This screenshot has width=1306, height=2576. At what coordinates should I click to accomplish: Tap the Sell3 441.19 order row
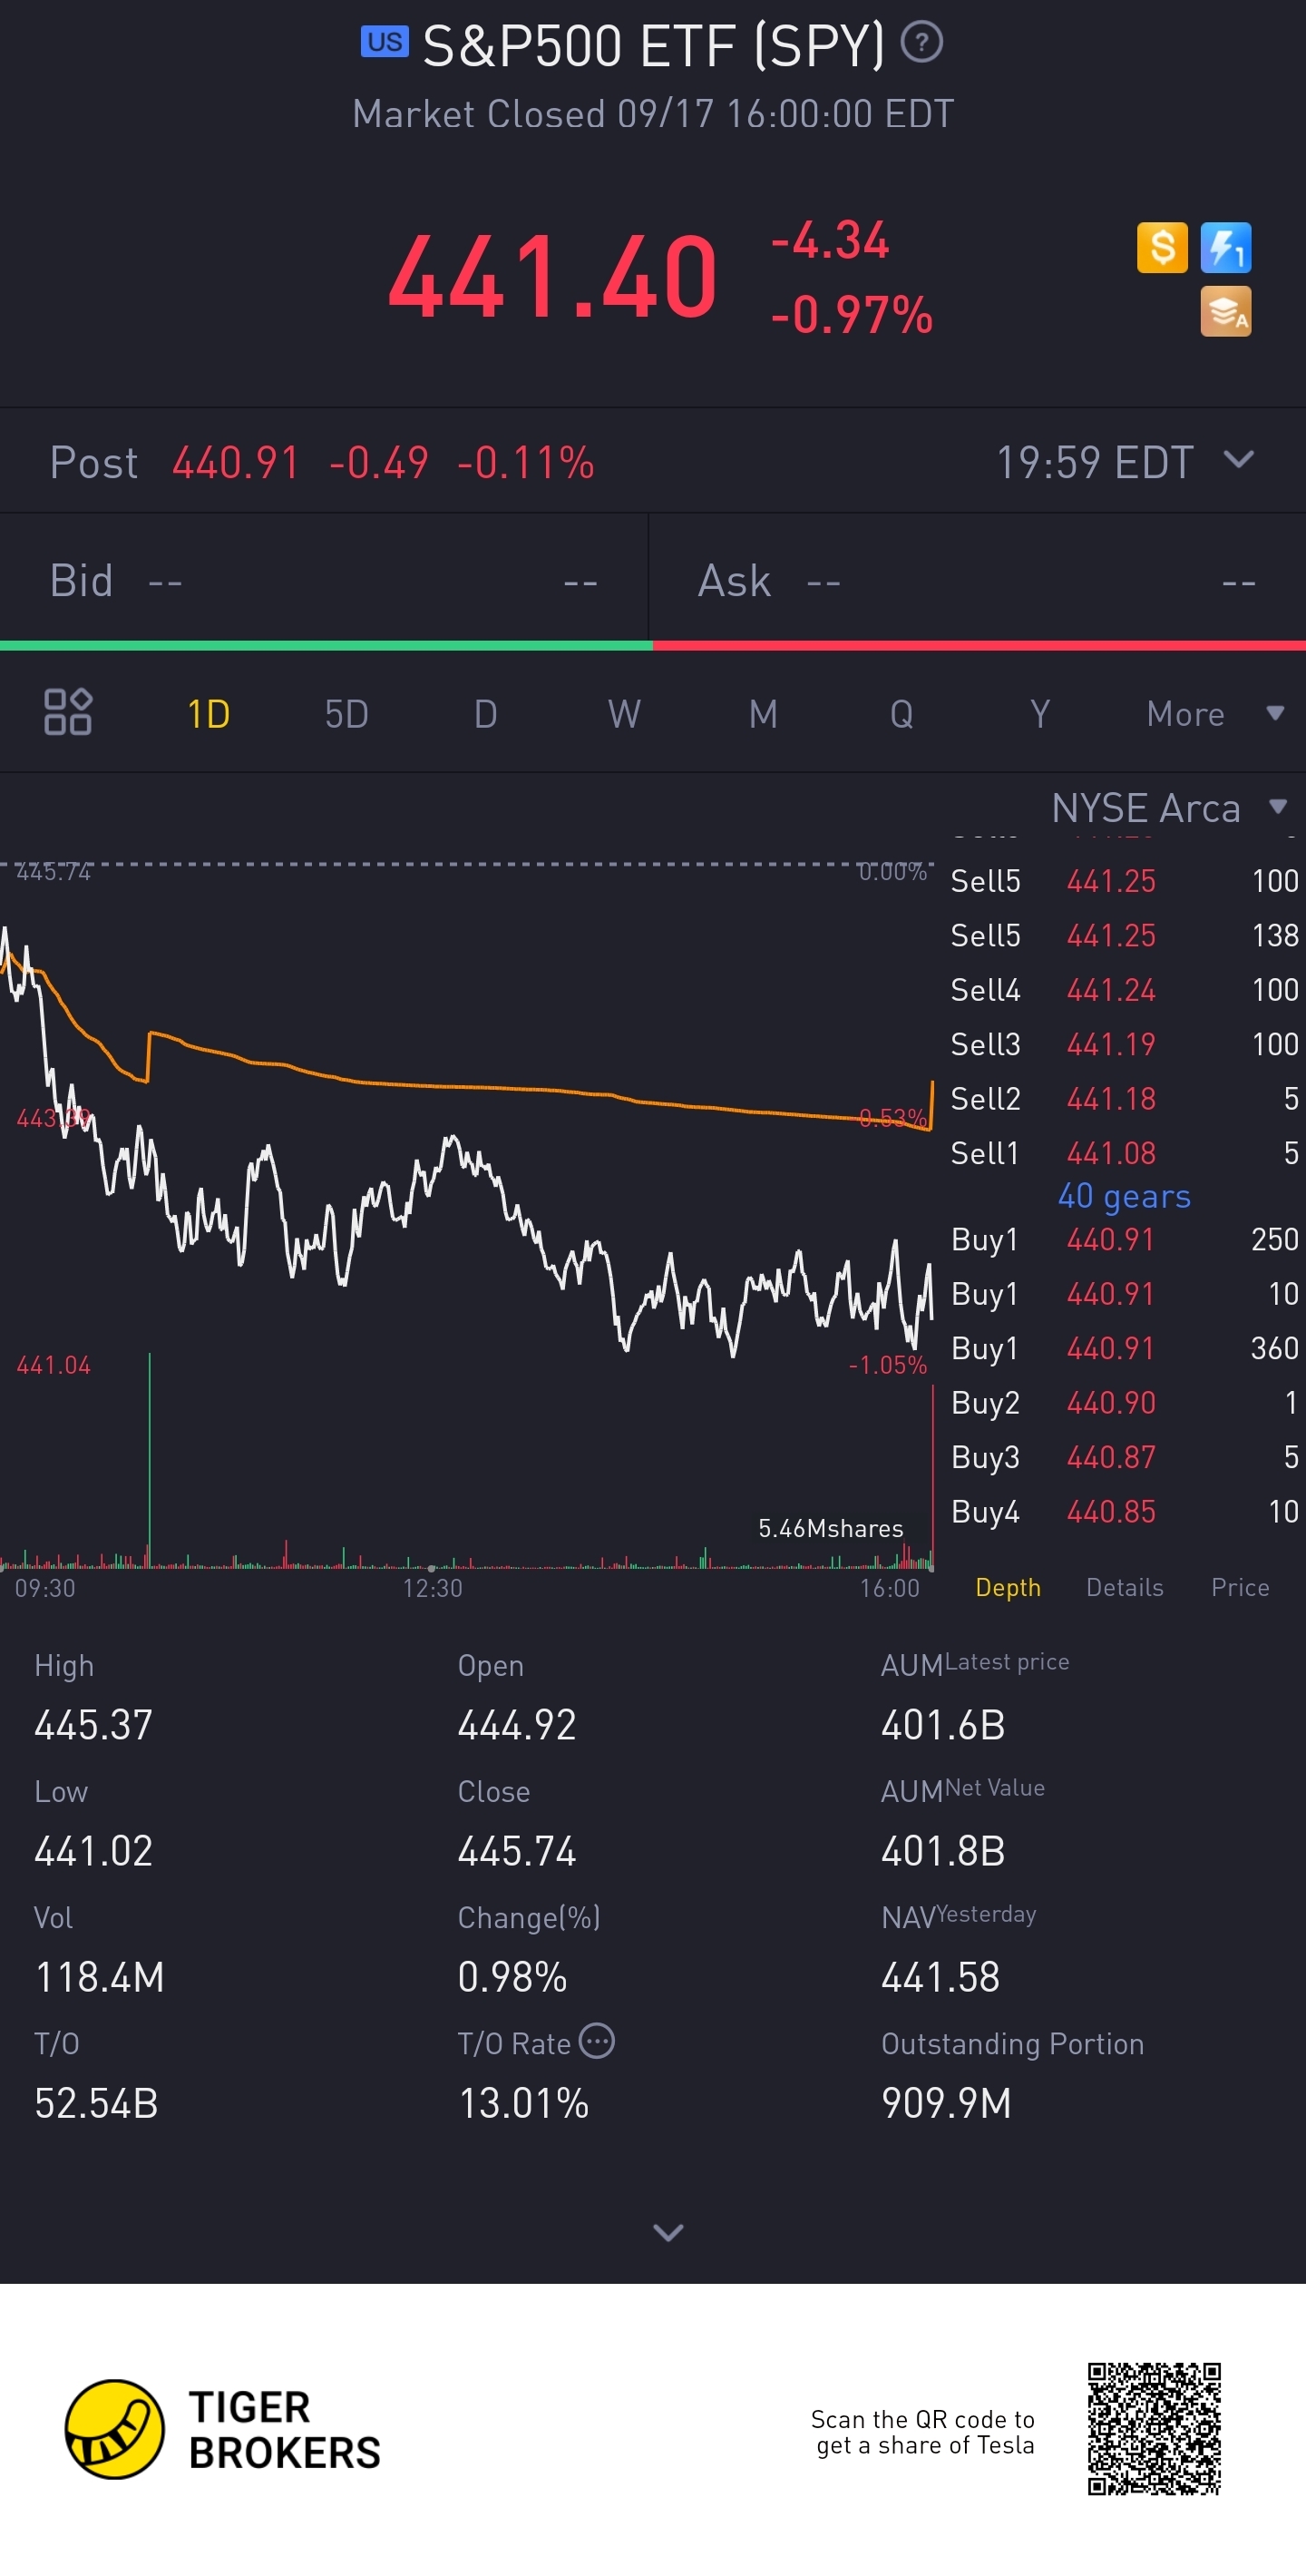coord(1124,1044)
